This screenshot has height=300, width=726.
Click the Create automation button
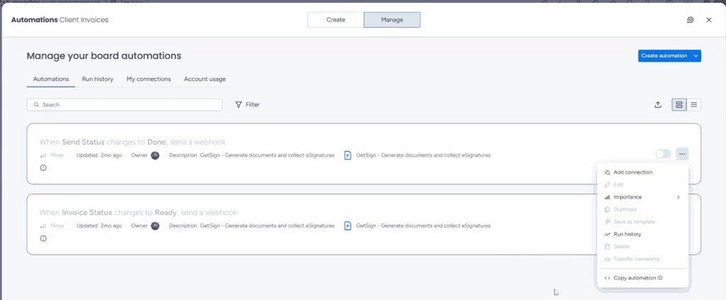(x=664, y=55)
